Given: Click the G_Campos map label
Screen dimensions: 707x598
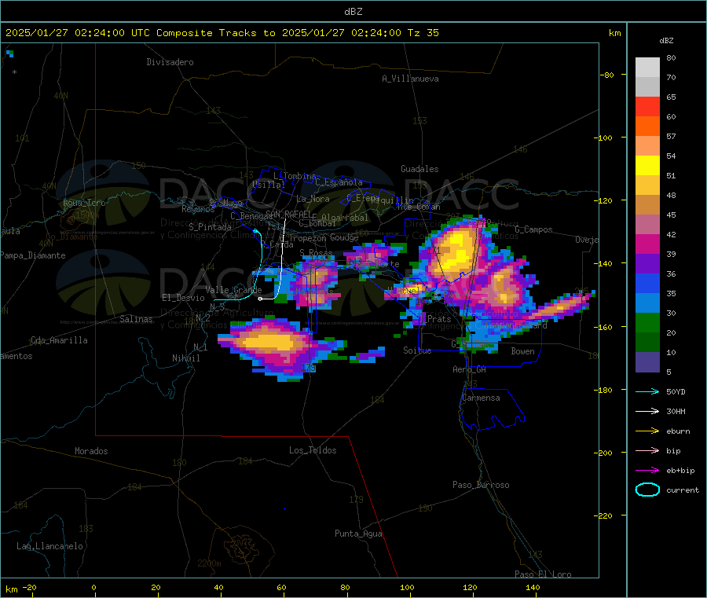Looking at the screenshot, I should coord(533,229).
